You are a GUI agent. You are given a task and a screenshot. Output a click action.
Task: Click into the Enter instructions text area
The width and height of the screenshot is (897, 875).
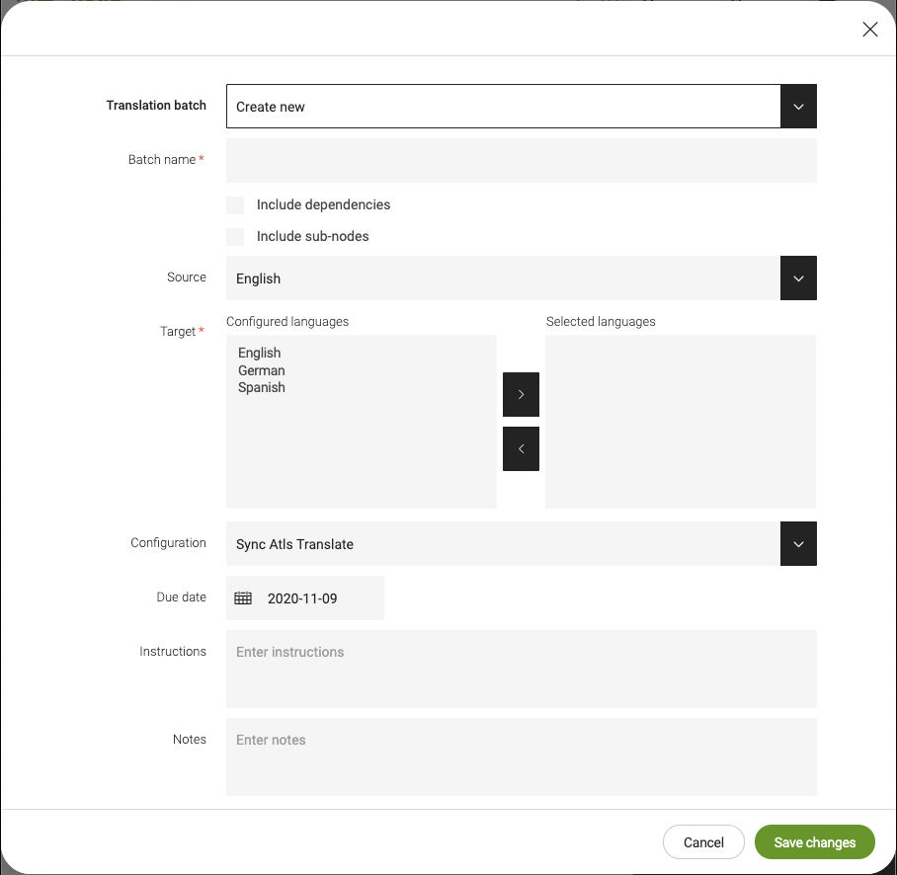(x=521, y=669)
